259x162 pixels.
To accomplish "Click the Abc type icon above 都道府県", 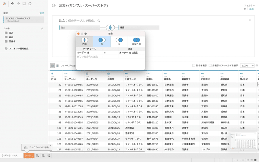I will click(222, 74).
